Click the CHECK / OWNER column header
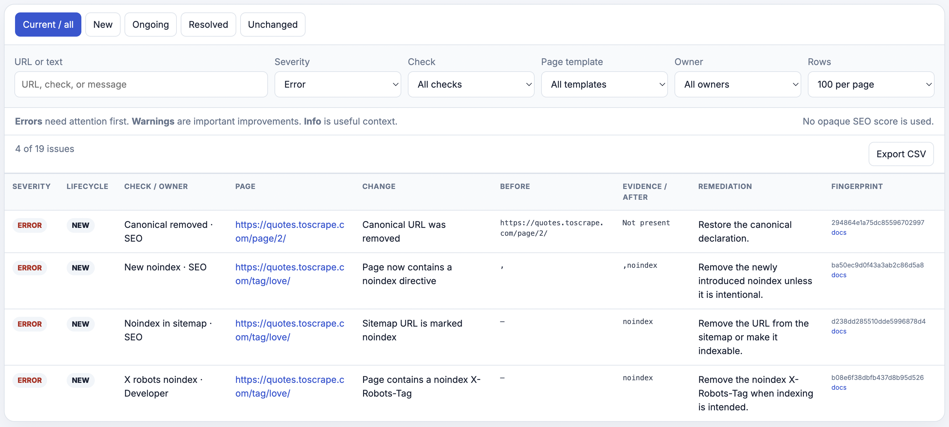Screen dimensions: 949x427 (156, 187)
